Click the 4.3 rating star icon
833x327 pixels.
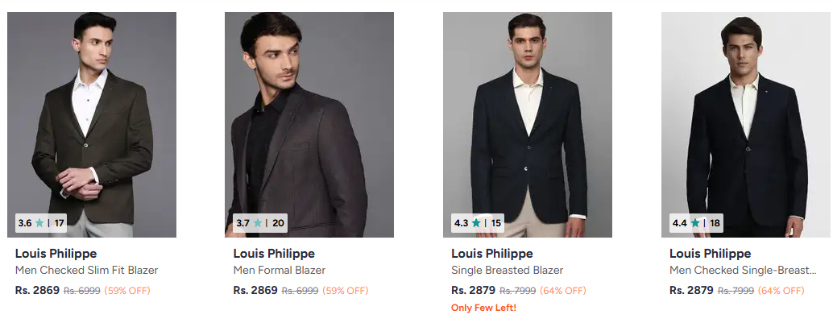[476, 223]
